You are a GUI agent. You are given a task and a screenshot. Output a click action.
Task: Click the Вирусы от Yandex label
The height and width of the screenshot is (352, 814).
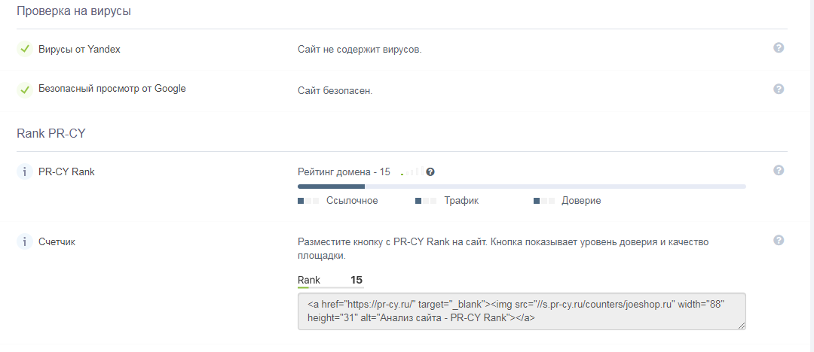pyautogui.click(x=79, y=50)
